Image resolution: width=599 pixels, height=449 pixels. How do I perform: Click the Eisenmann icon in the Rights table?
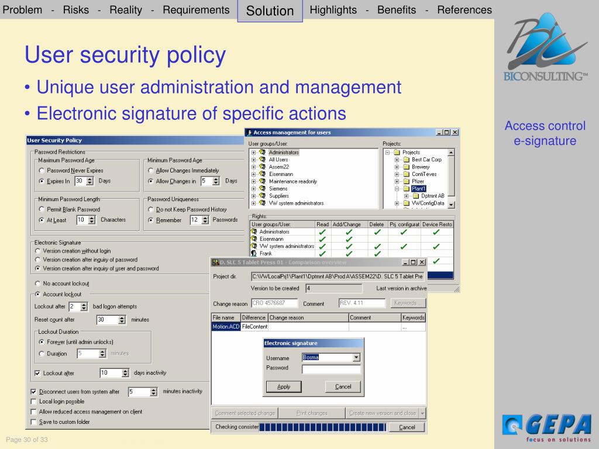(x=254, y=239)
